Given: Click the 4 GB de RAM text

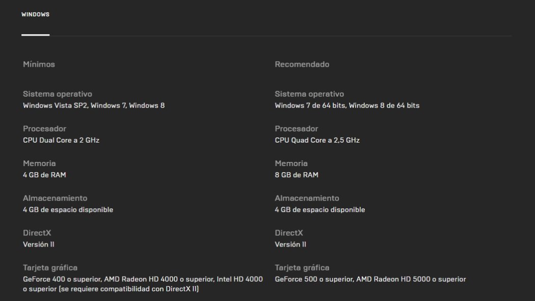Looking at the screenshot, I should pos(44,175).
